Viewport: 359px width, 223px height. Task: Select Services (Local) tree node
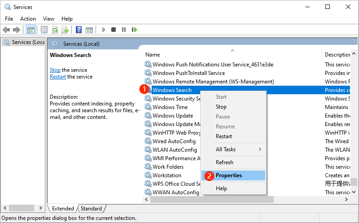point(24,42)
